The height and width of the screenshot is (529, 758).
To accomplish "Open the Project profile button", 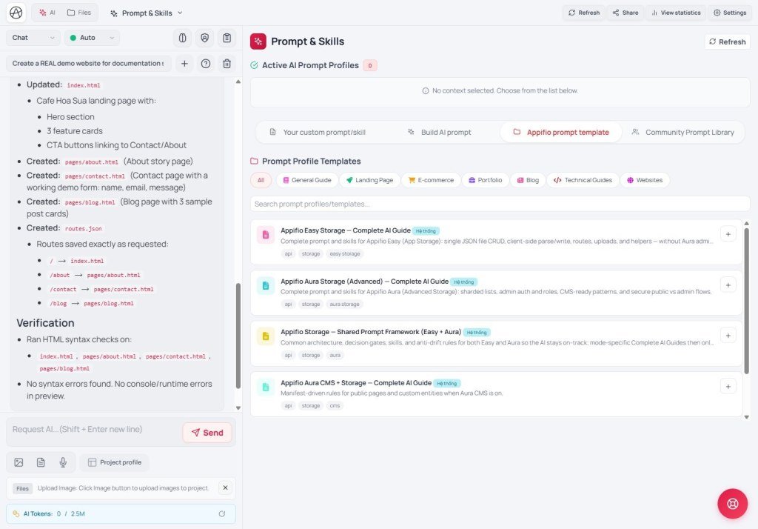I will (x=115, y=462).
